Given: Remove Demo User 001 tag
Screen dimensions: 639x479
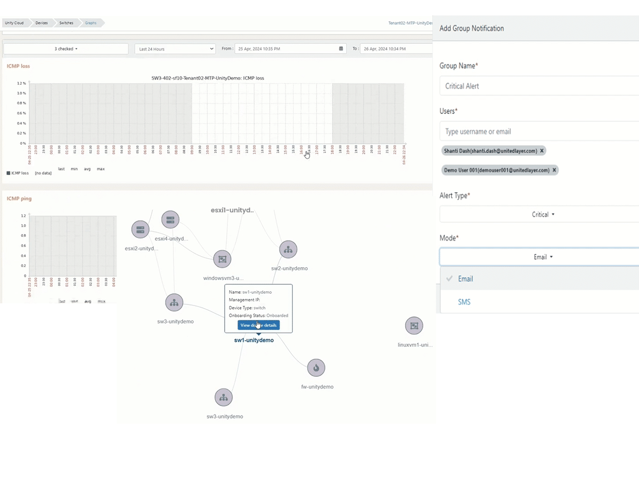Looking at the screenshot, I should coord(554,170).
